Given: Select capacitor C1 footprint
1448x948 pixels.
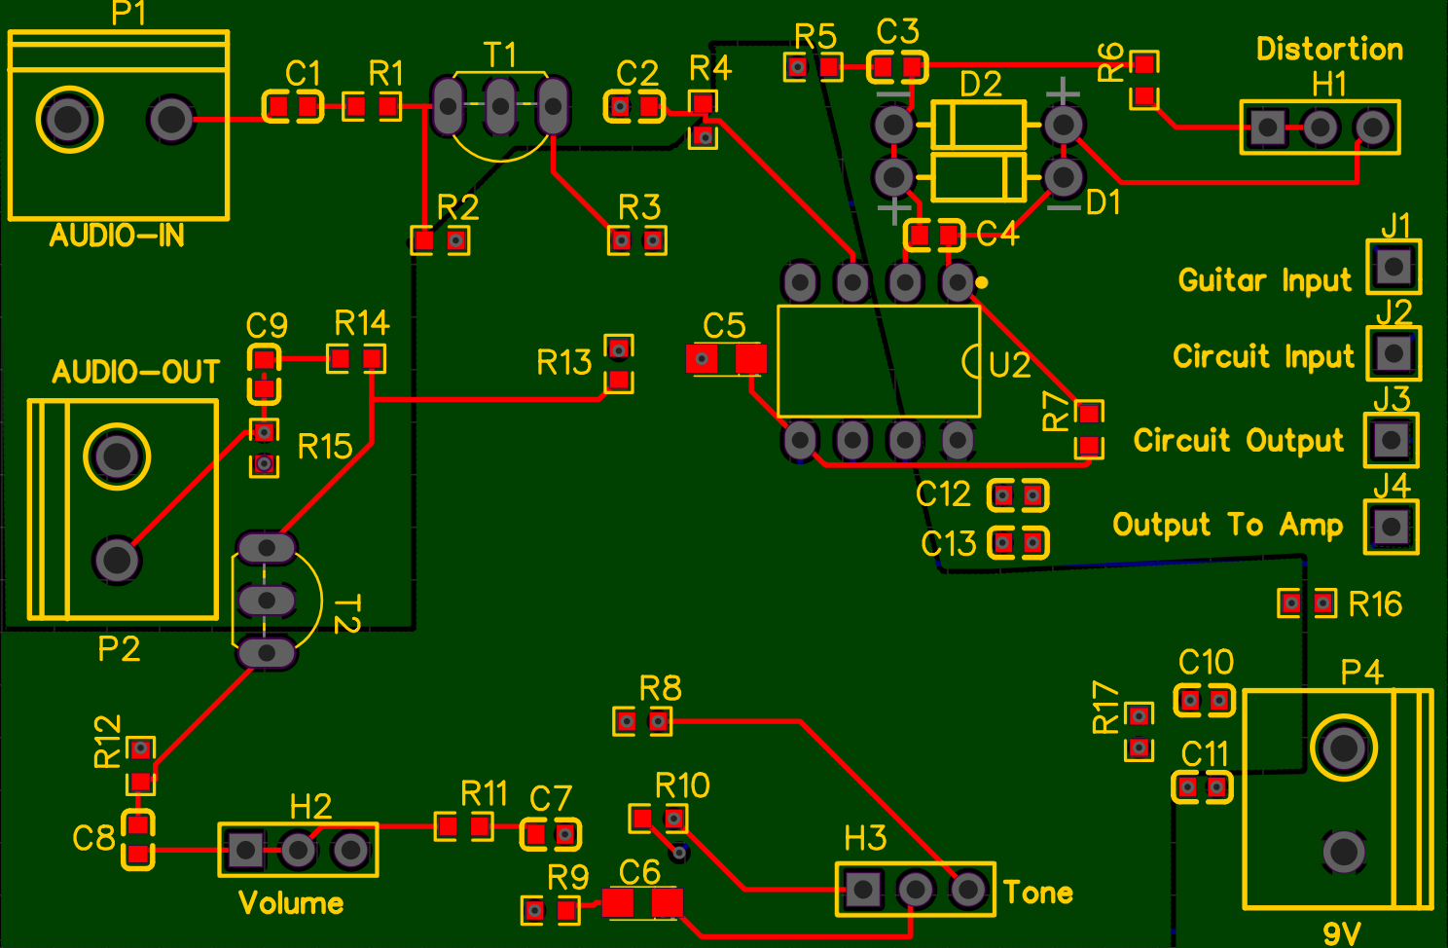Looking at the screenshot, I should click(x=293, y=105).
